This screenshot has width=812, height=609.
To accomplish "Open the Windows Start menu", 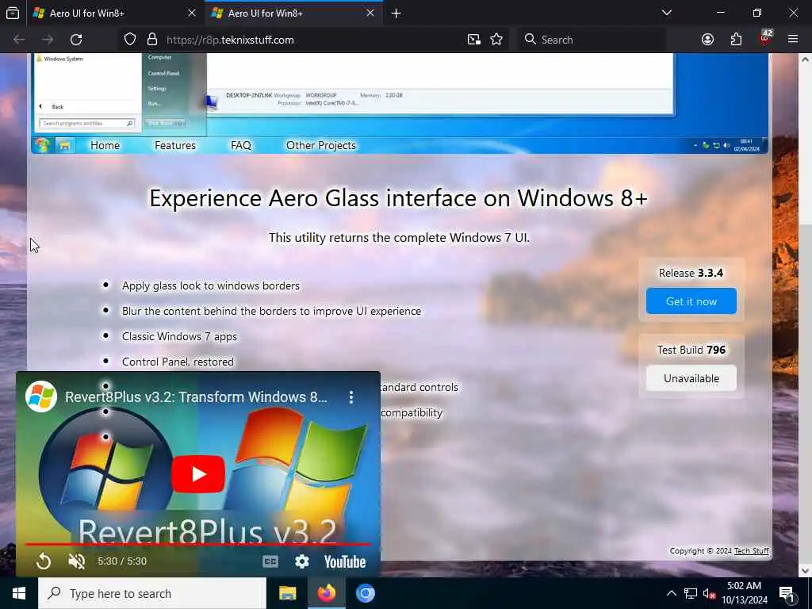I will 19,593.
